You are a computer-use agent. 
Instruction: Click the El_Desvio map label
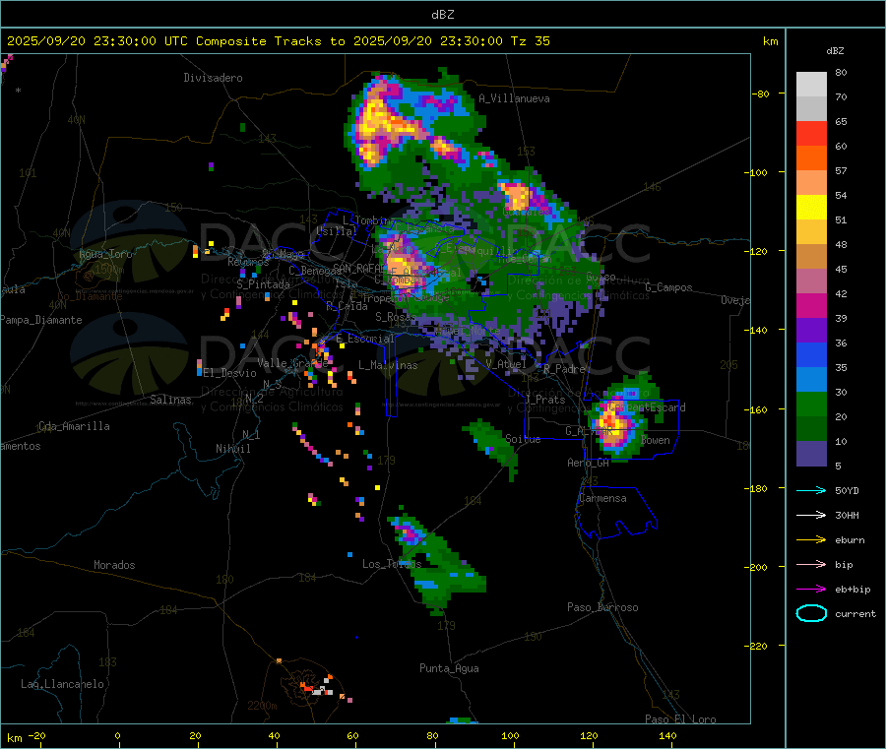pos(230,373)
